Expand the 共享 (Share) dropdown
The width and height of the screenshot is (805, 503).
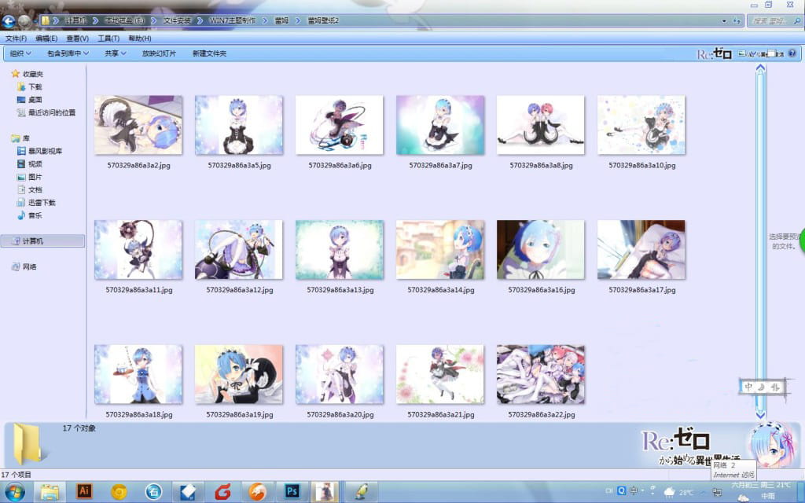point(116,53)
